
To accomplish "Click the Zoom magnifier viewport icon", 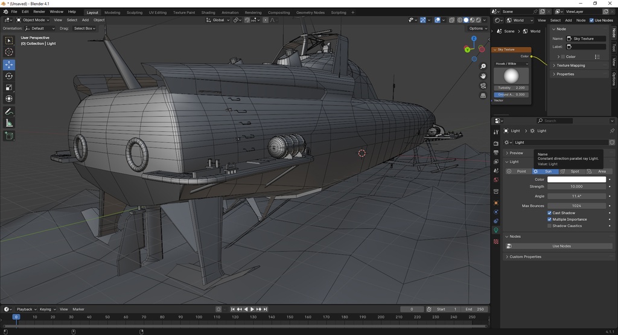I will click(x=483, y=66).
